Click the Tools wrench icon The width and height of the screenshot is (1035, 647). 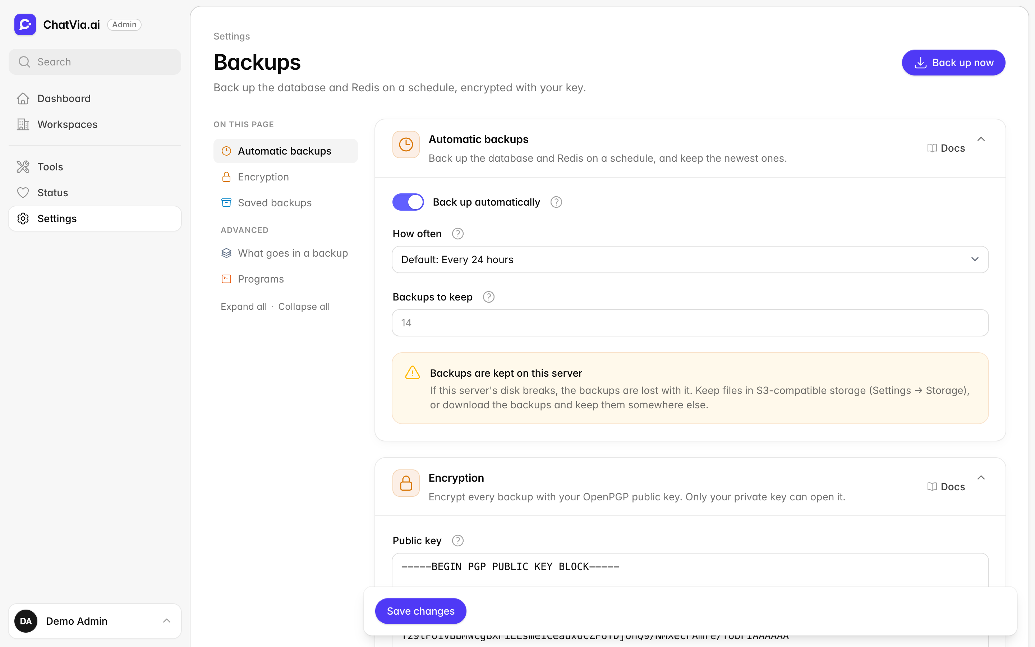pos(23,166)
